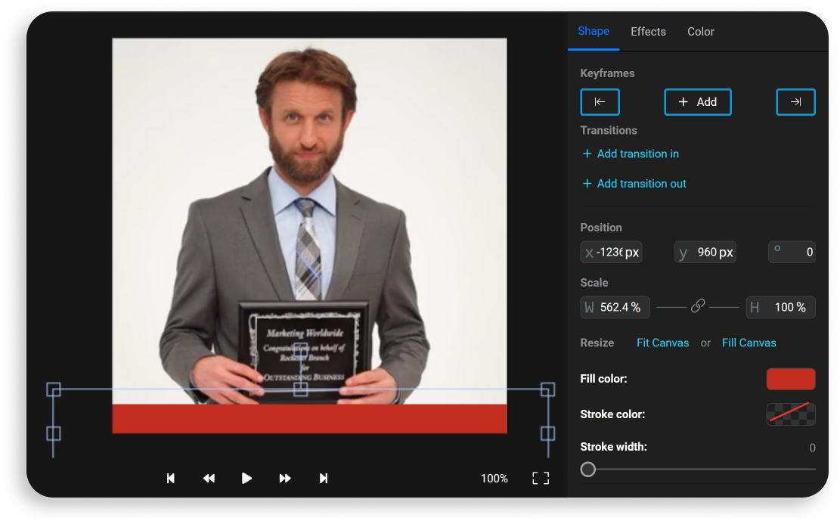The height and width of the screenshot is (524, 840).
Task: Fast forward the video preview
Action: coord(285,478)
